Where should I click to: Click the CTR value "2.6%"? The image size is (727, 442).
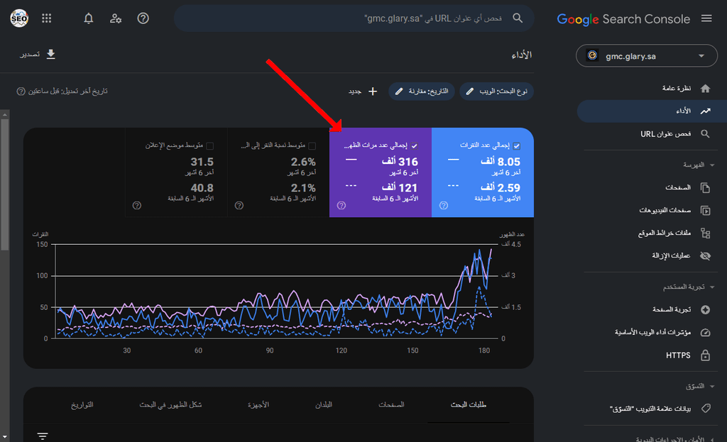coord(303,162)
